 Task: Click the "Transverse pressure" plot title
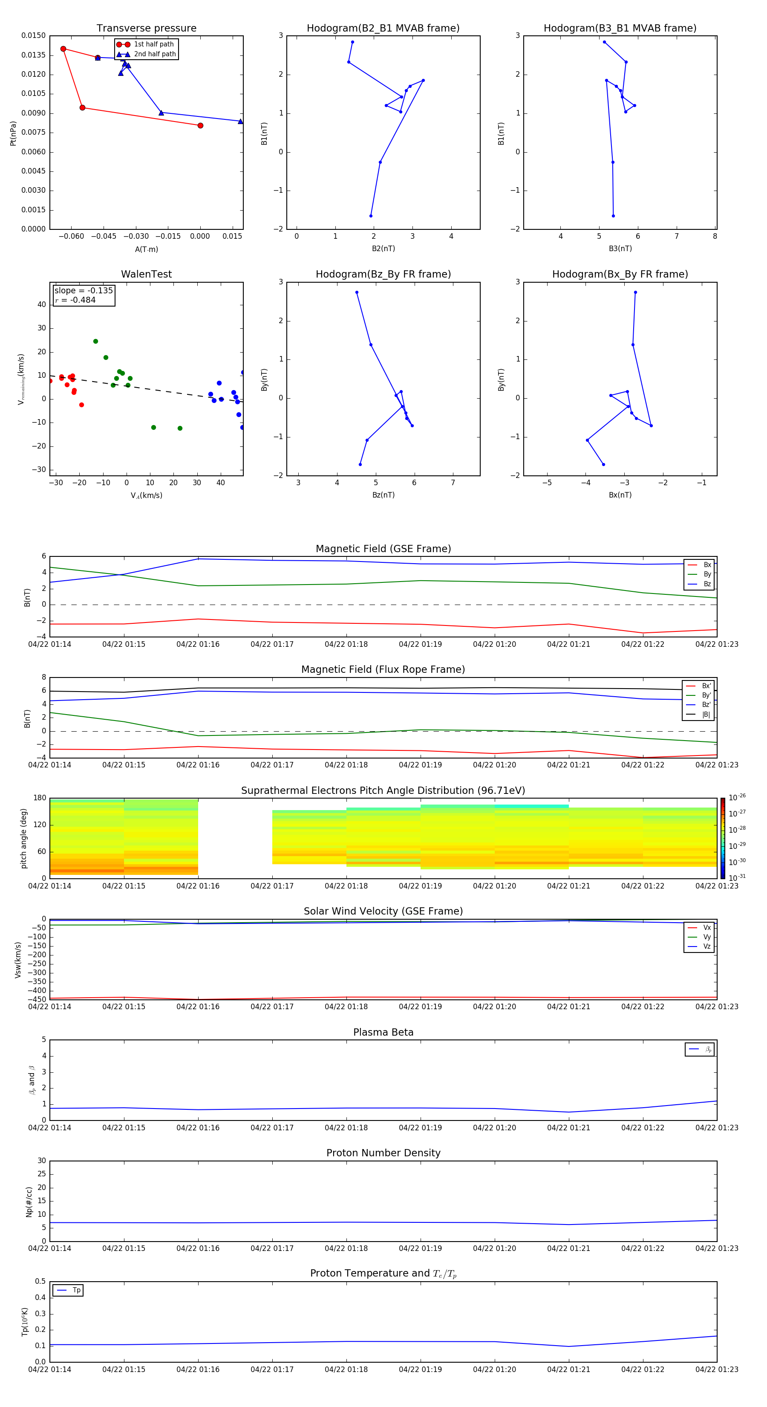[x=146, y=29]
